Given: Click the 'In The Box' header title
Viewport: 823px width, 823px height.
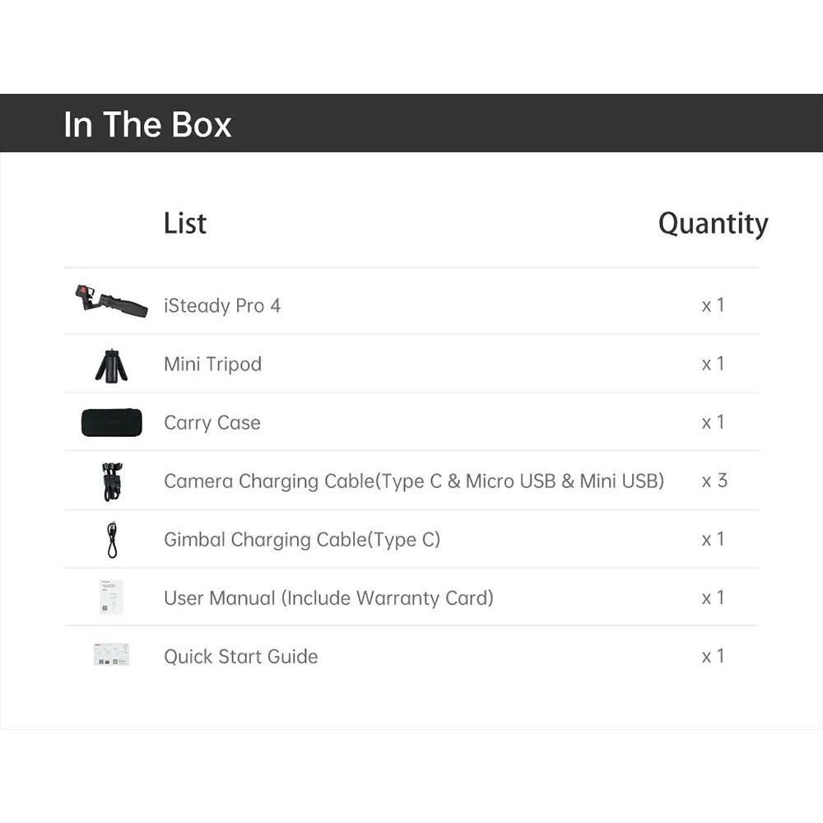Looking at the screenshot, I should [147, 124].
